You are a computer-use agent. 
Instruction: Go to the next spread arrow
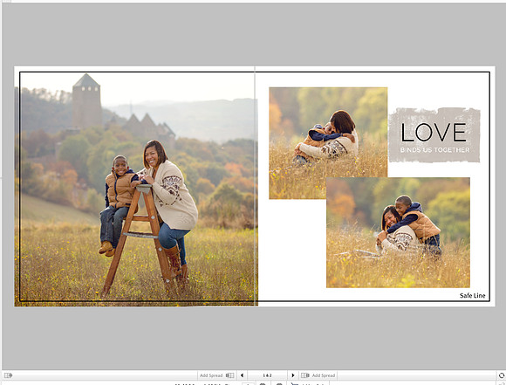pos(293,375)
